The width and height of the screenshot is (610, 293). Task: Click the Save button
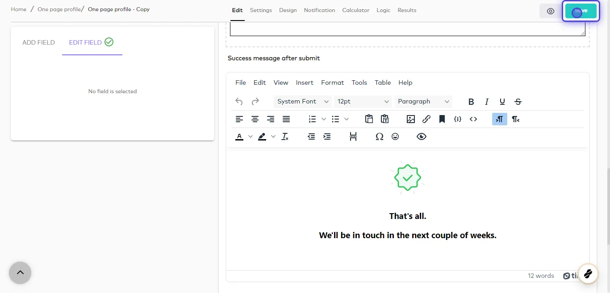point(581,11)
